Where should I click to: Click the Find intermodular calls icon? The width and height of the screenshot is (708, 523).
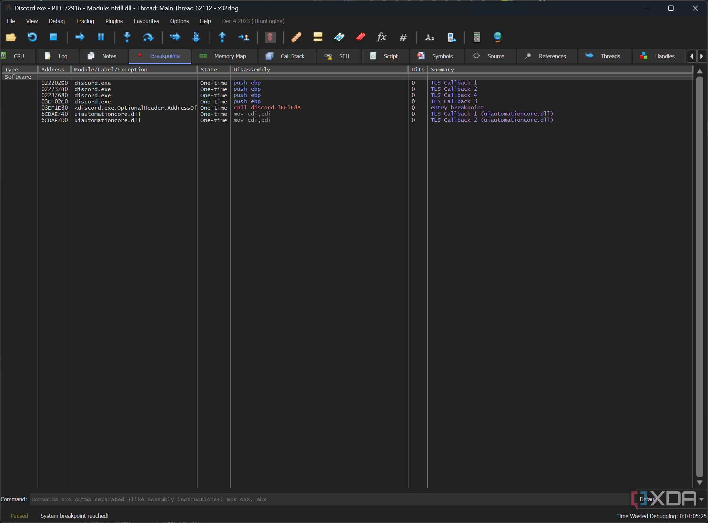(x=452, y=37)
